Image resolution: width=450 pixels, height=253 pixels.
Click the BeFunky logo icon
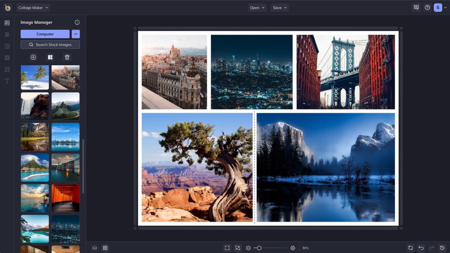[x=8, y=8]
